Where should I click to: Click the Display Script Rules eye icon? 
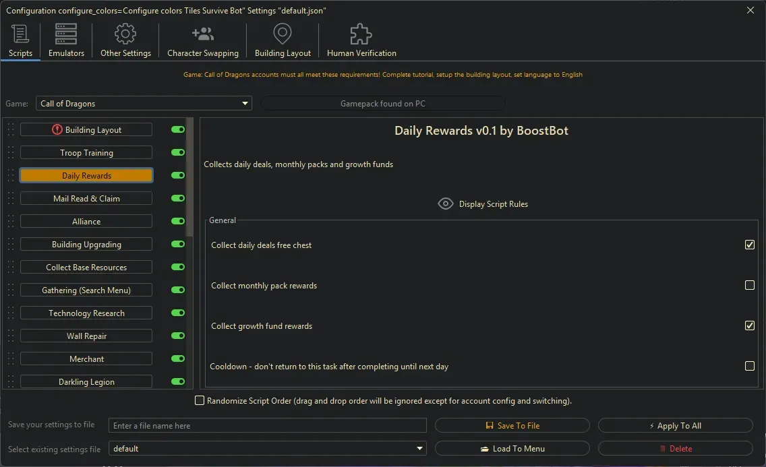[x=445, y=204]
